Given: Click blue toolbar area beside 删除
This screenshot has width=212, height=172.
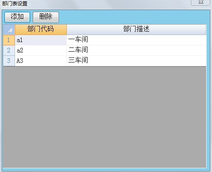Looking at the screenshot, I should click(133, 17).
